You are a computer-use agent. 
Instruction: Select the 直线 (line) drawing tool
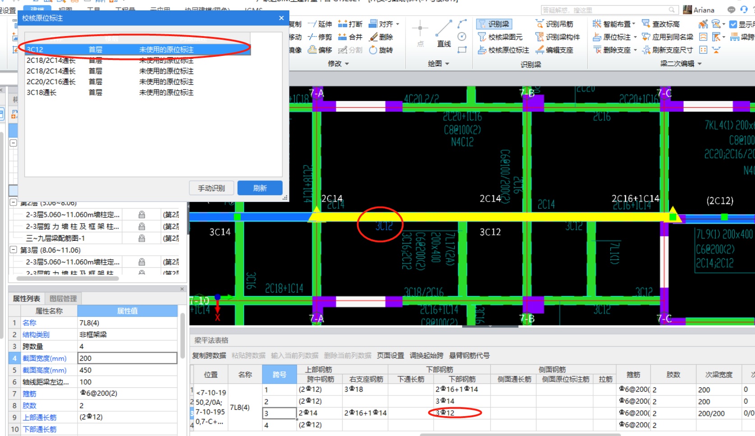(x=444, y=34)
